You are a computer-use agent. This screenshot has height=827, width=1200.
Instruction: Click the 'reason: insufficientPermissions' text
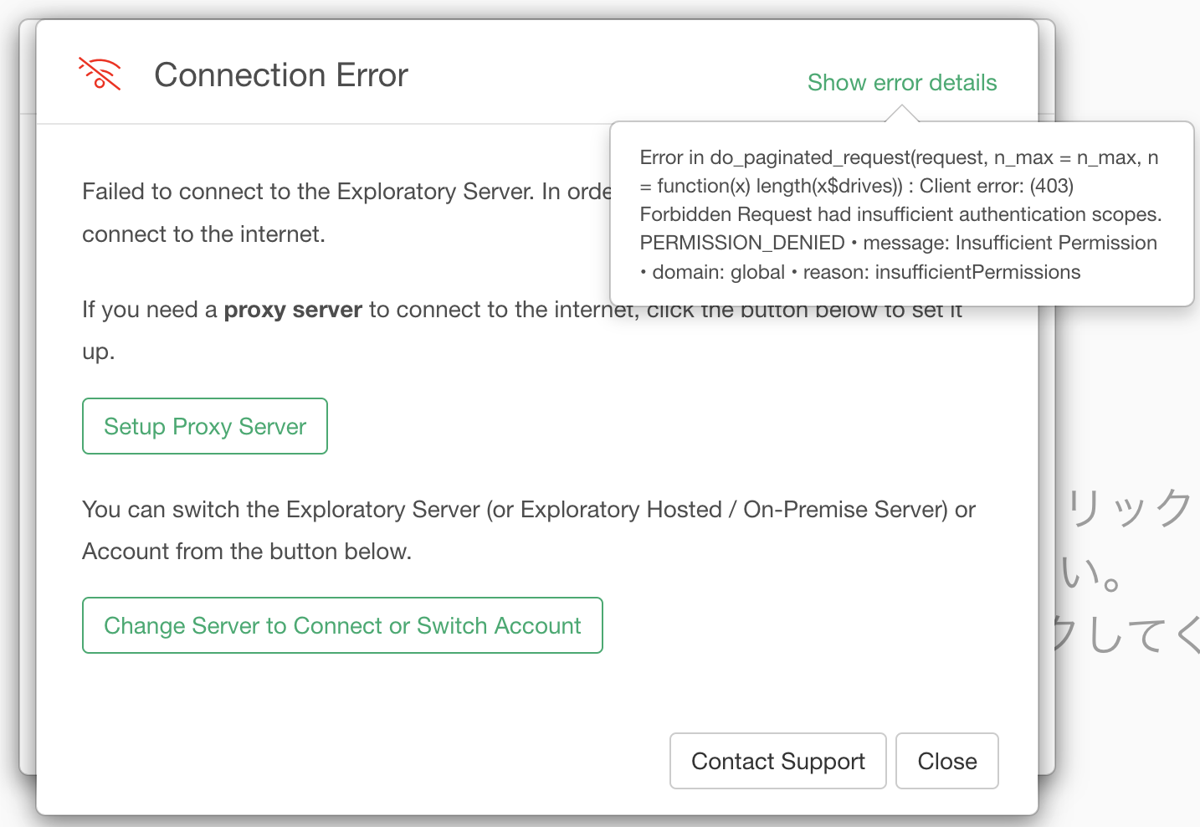(941, 272)
